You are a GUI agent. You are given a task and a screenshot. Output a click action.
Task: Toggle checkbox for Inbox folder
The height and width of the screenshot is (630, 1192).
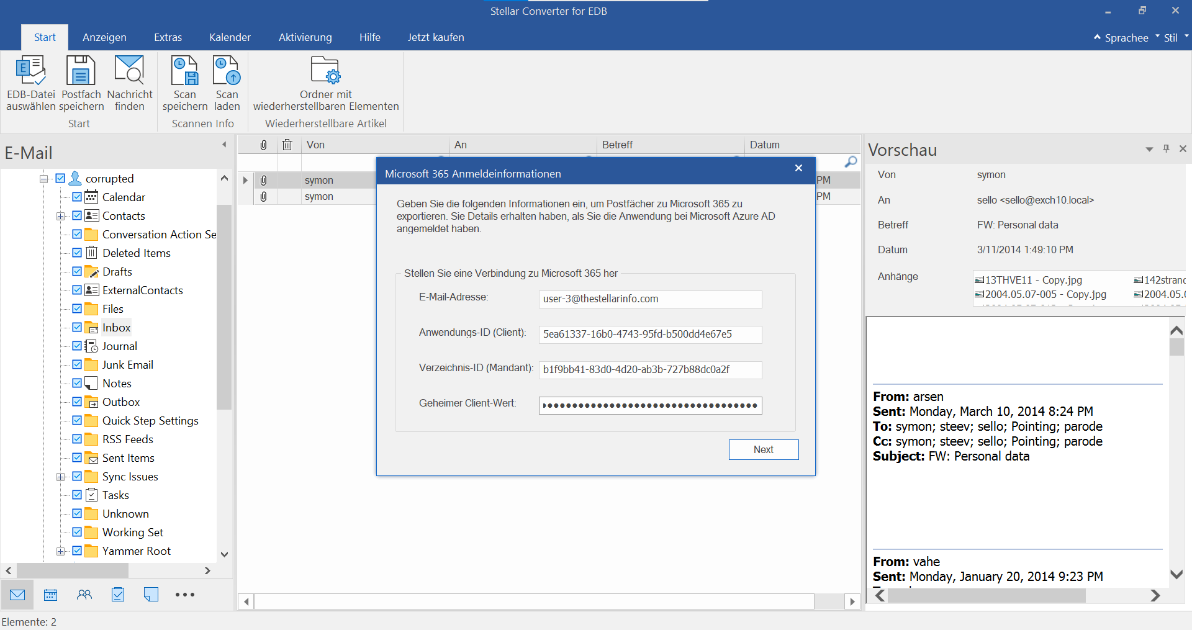click(77, 327)
